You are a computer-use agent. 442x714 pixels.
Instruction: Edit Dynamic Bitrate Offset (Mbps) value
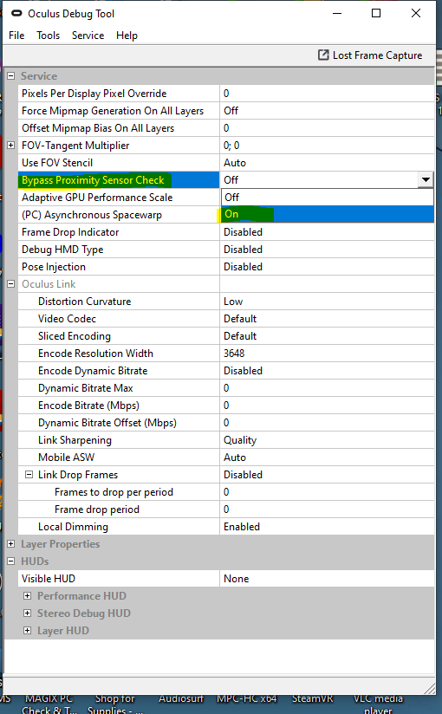(327, 422)
